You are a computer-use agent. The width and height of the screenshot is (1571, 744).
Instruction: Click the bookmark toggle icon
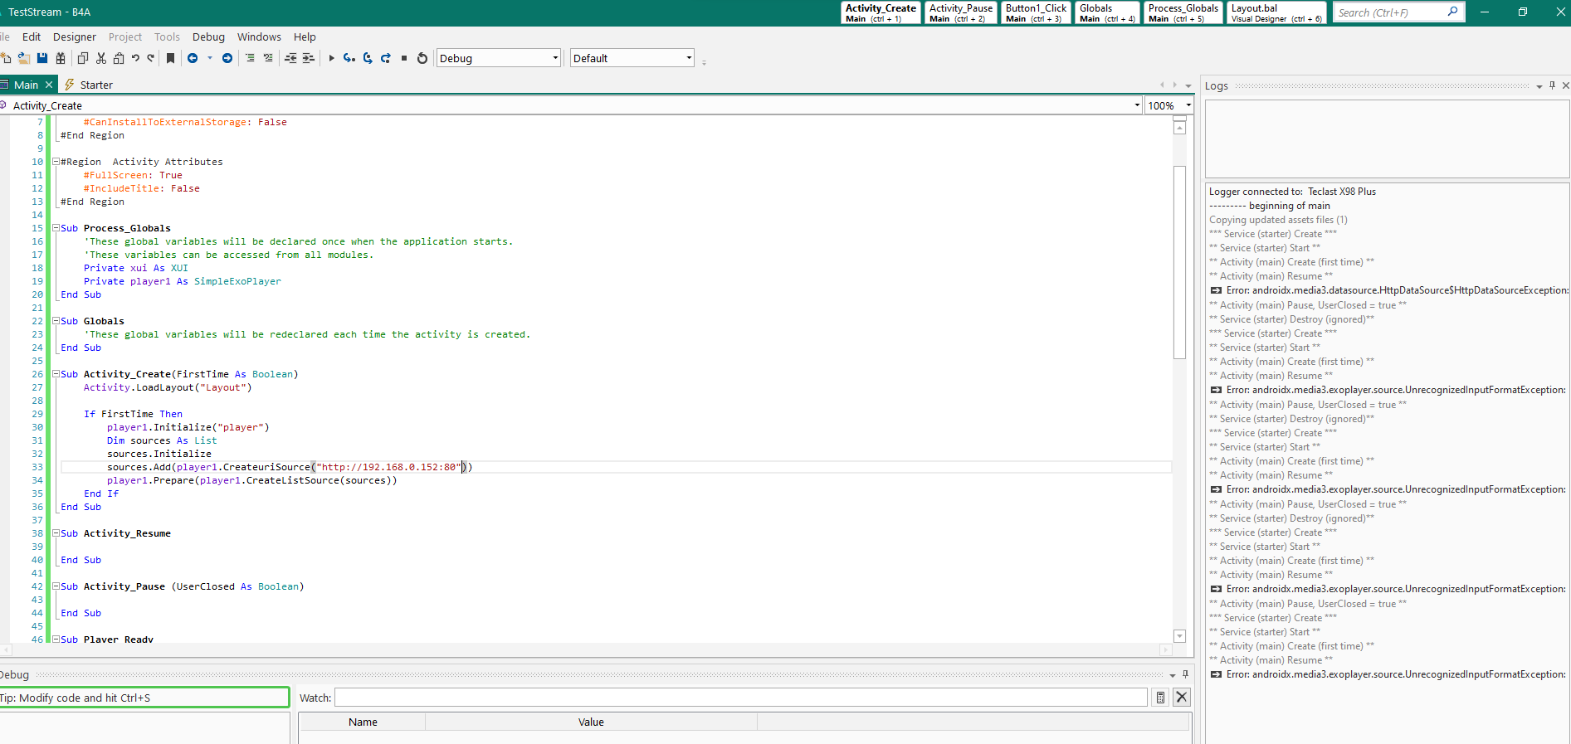click(x=170, y=58)
